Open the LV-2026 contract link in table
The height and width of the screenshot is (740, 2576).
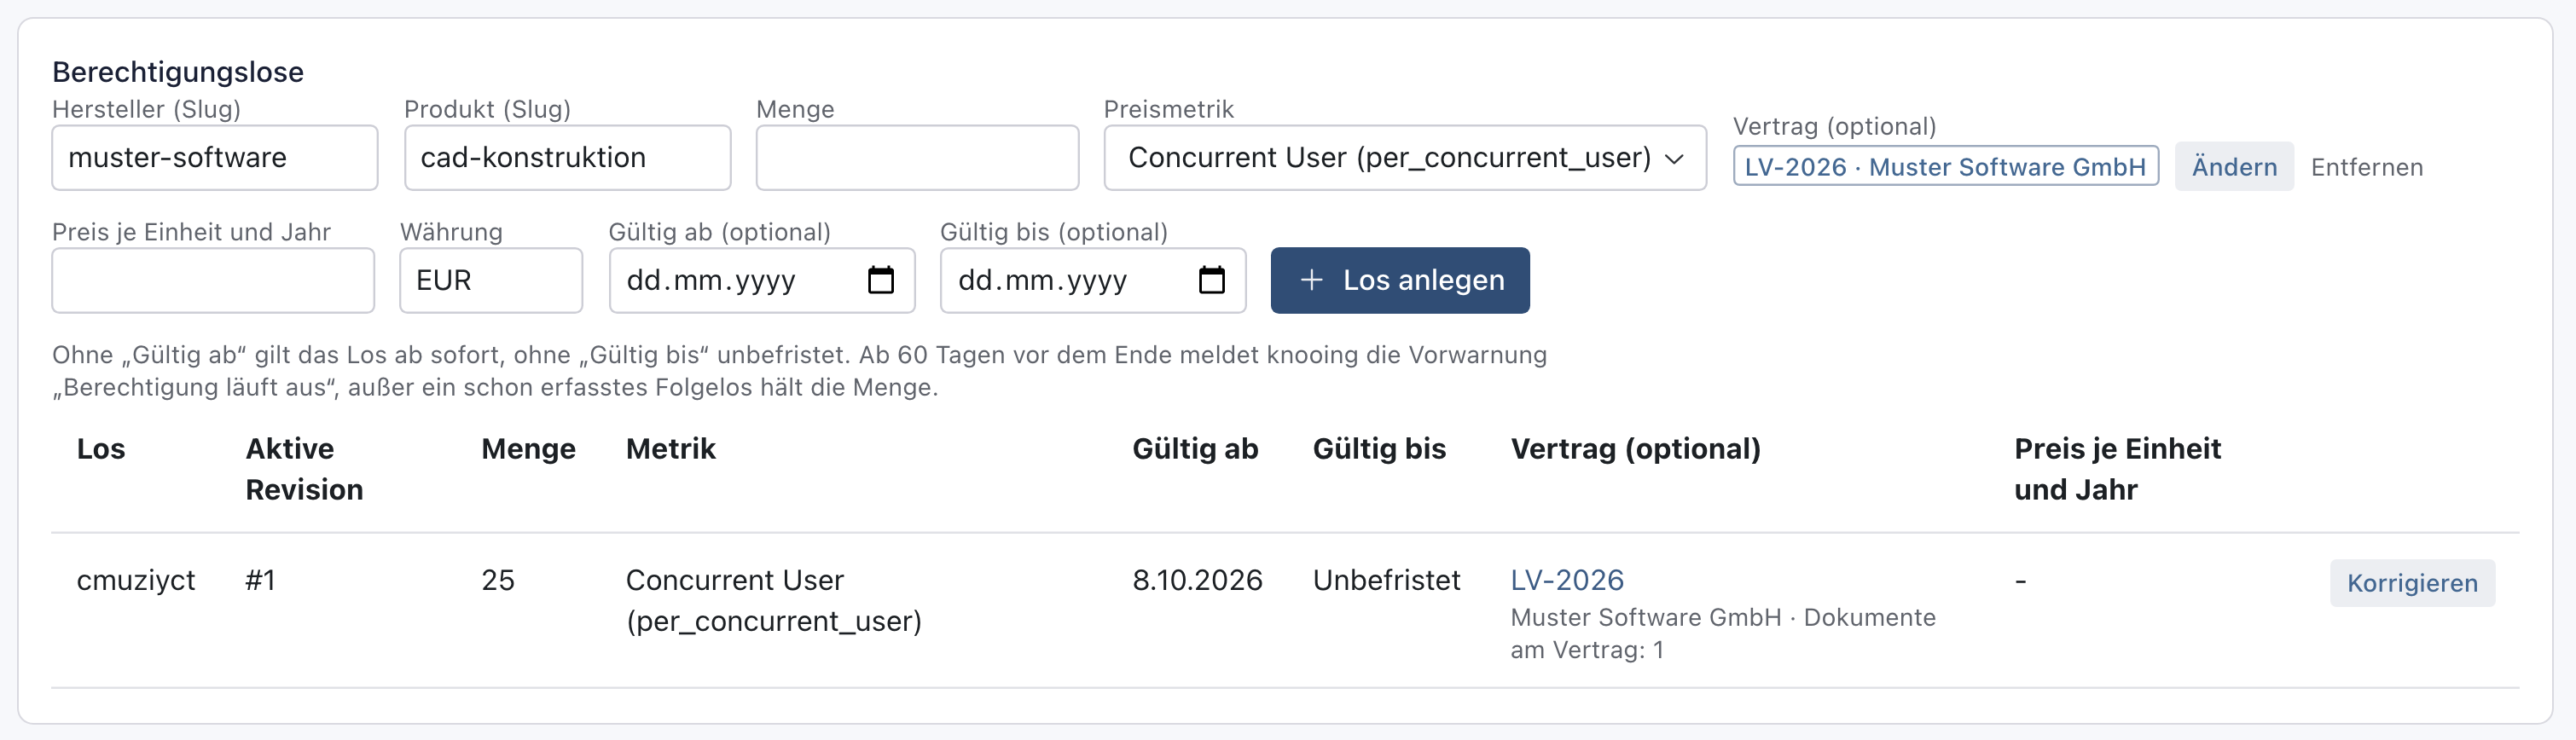[1567, 580]
